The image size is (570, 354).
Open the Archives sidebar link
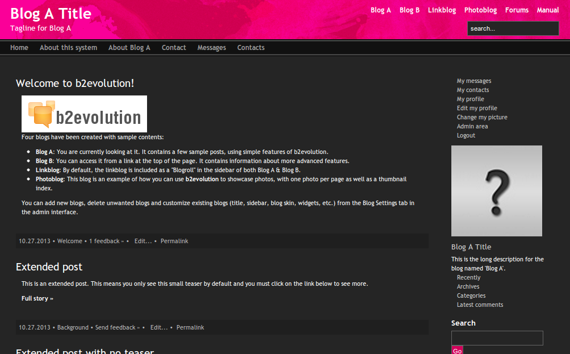(468, 286)
